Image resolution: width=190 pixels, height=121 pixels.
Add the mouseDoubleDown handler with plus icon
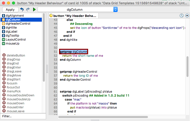tap(4, 95)
